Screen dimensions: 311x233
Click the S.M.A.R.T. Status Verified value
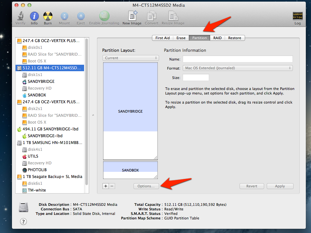171,214
